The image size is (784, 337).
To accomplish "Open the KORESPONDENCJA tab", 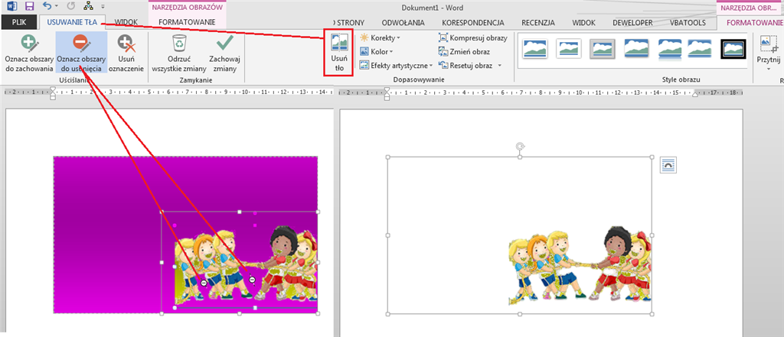I will [x=472, y=22].
